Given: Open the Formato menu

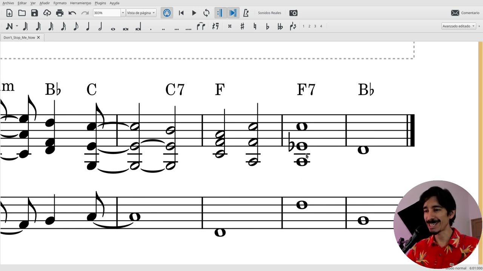Looking at the screenshot, I should pos(60,3).
